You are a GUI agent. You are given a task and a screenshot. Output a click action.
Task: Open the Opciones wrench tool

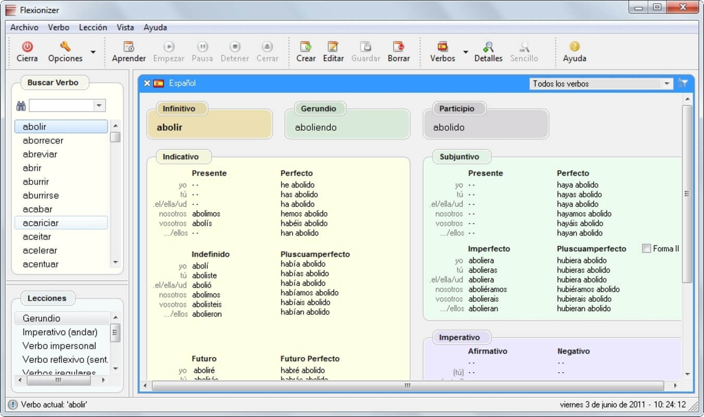65,47
